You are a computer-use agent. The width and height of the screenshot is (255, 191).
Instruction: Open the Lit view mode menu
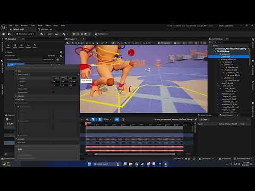(x=176, y=43)
